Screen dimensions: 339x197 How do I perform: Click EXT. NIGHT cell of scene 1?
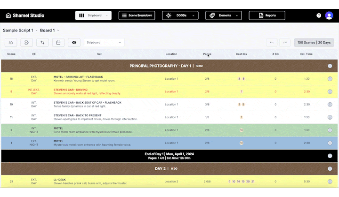click(x=34, y=143)
